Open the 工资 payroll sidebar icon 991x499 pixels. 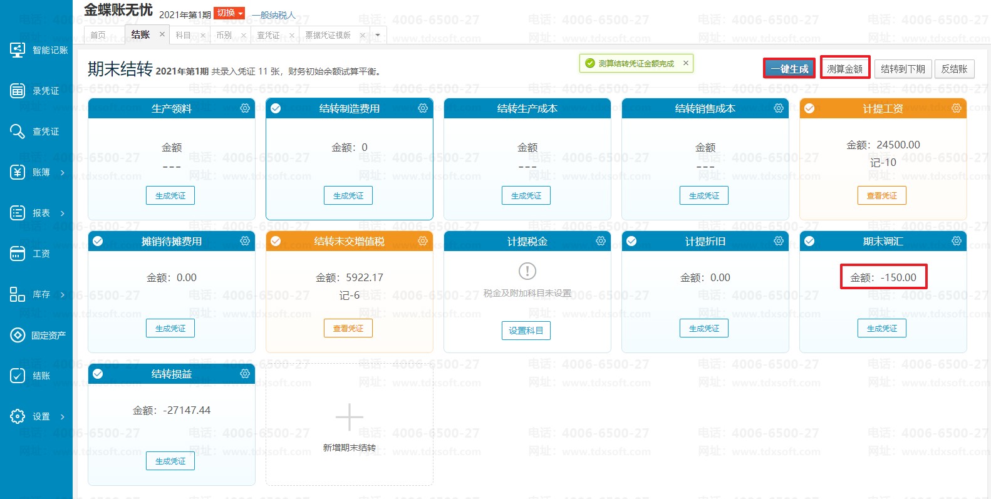coord(18,254)
